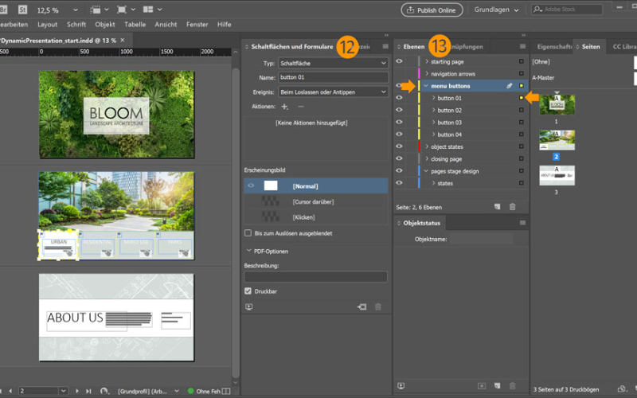Screen dimensions: 637x398
Task: Enable 'Bis zum Auslösen ausgeblendet' checkbox
Action: point(248,232)
